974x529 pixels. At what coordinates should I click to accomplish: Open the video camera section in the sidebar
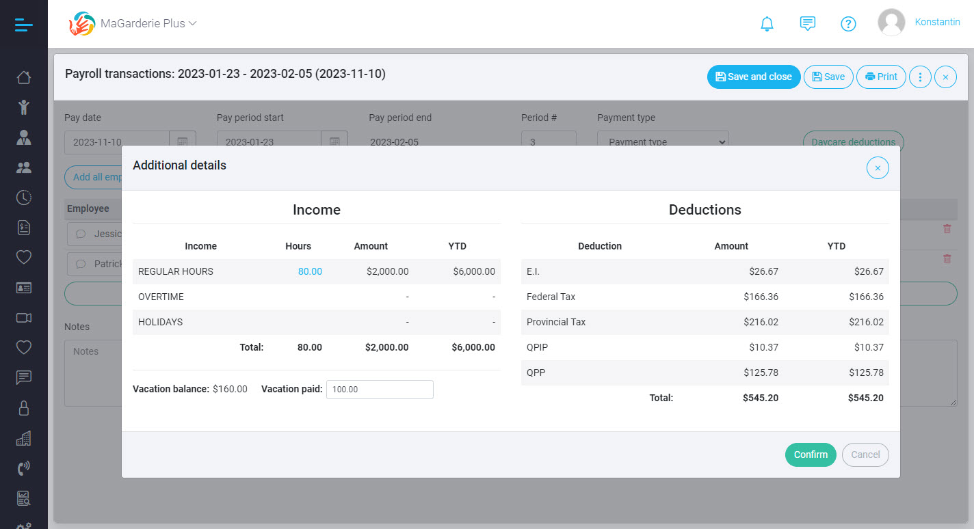coord(24,317)
